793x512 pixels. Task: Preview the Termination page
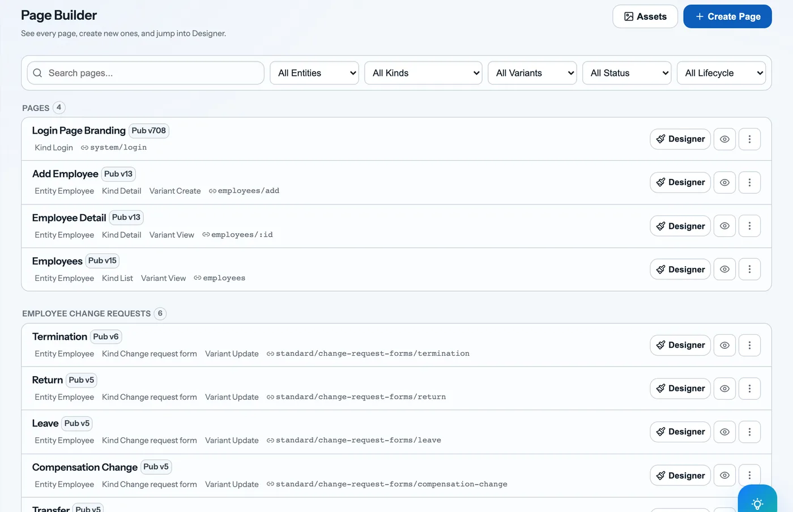coord(724,345)
